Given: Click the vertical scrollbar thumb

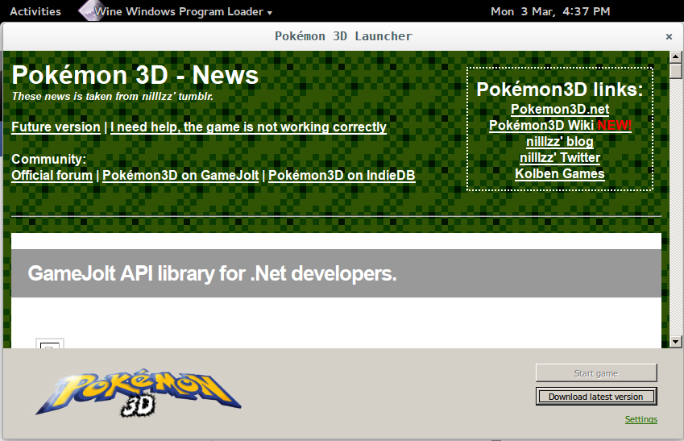Looking at the screenshot, I should (x=675, y=71).
